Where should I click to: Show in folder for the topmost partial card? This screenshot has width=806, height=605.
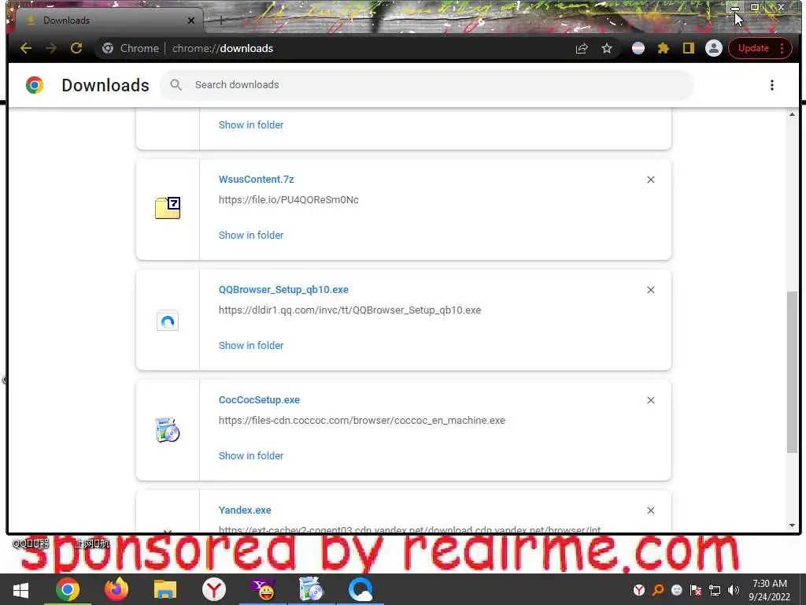point(251,125)
